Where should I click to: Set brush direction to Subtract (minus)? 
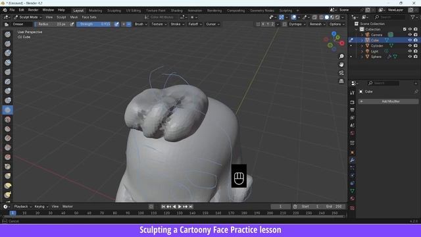tap(129, 24)
